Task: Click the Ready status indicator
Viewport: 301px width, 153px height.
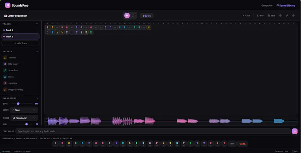Action: pos(6,151)
